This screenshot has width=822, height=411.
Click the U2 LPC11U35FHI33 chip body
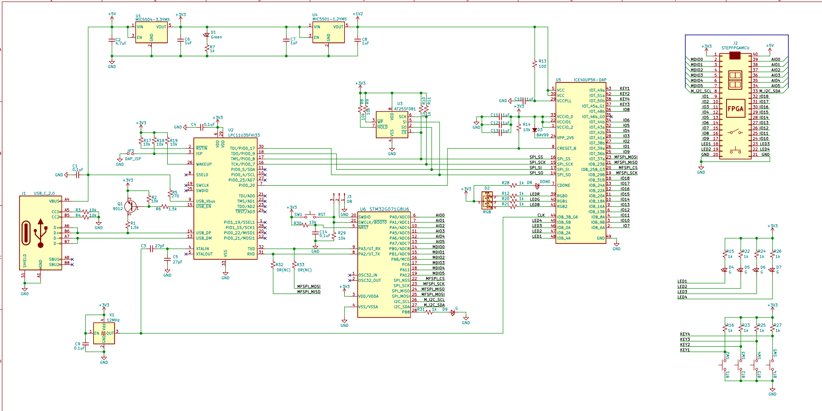[225, 199]
